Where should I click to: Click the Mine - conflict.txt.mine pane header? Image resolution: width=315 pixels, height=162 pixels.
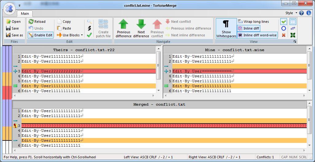click(x=235, y=50)
